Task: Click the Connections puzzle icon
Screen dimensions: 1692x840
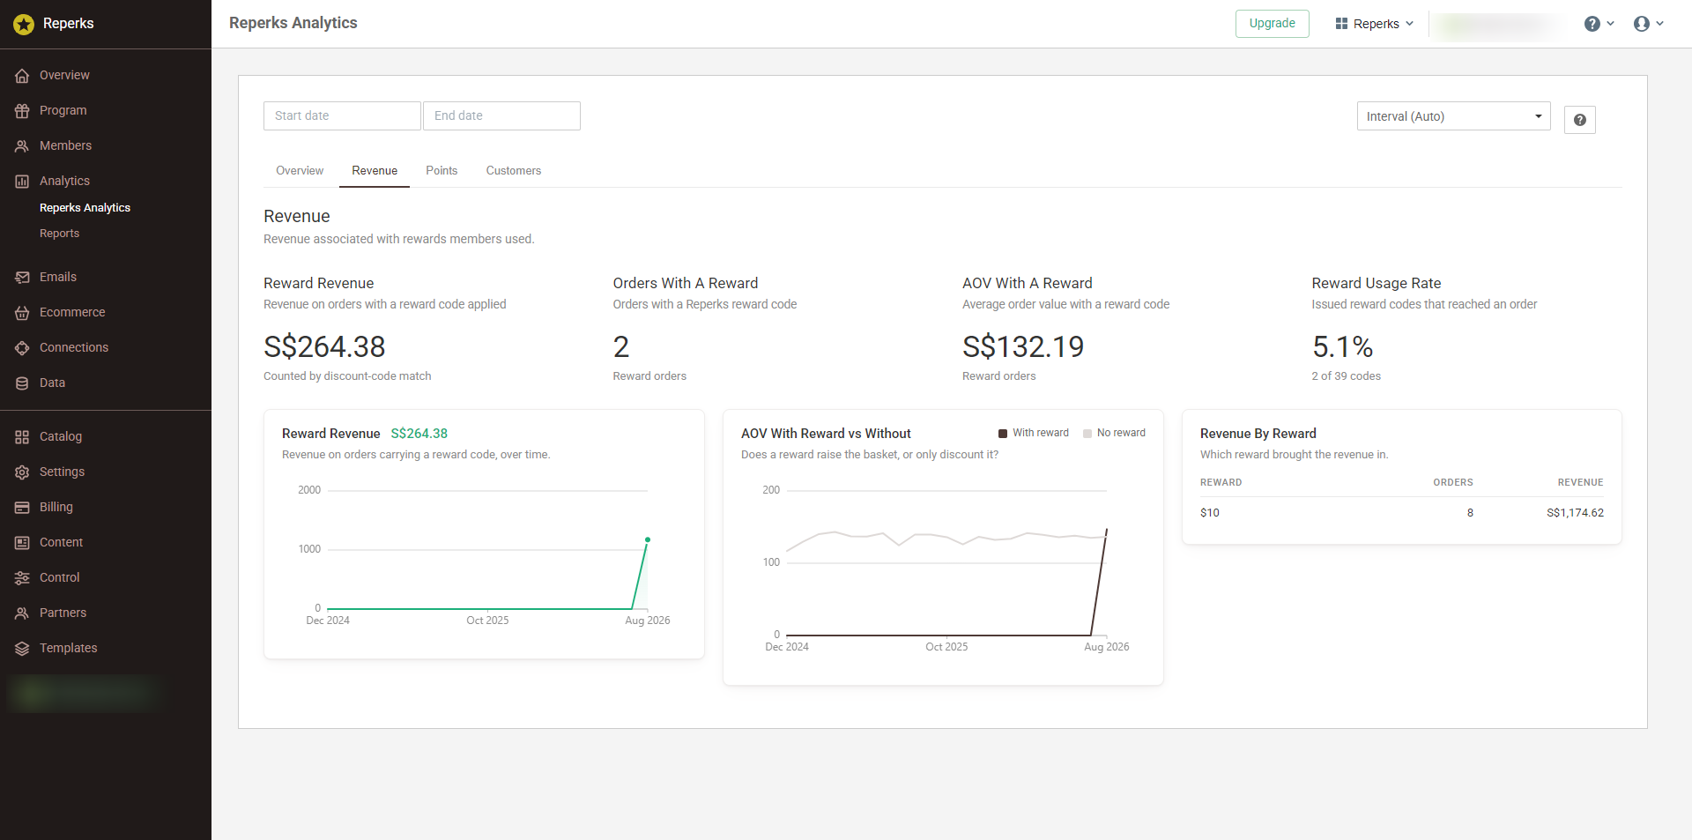Action: coord(22,348)
